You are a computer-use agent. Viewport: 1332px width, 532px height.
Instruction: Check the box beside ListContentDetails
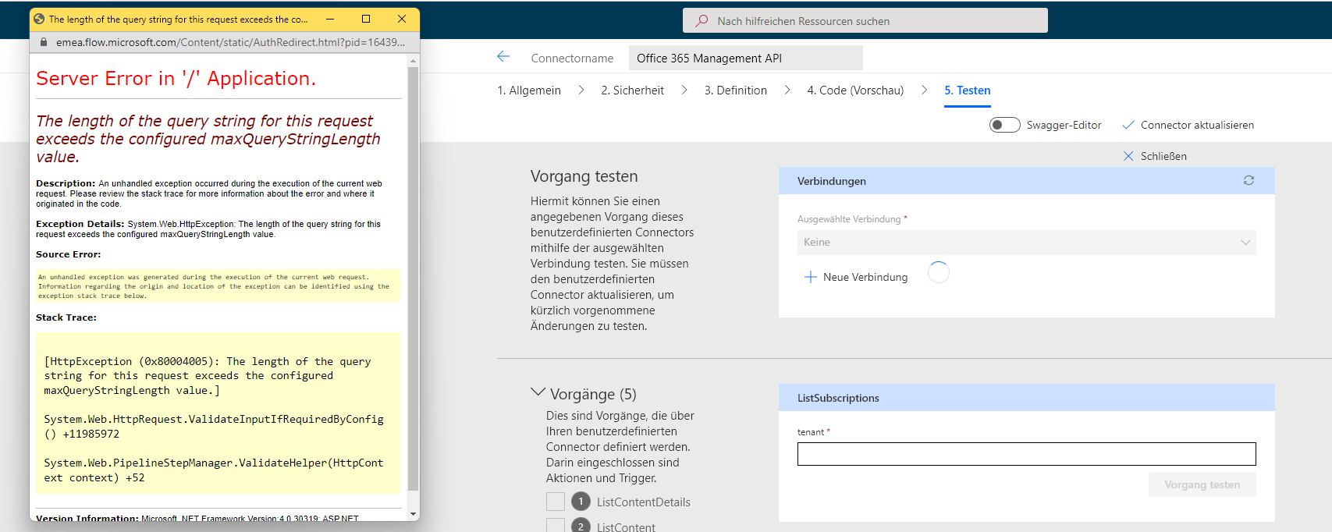point(556,502)
